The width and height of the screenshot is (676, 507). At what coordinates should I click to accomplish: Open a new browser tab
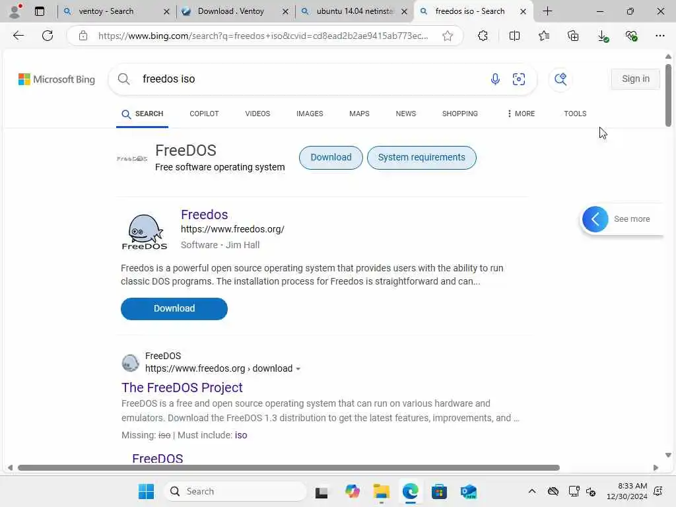click(x=547, y=11)
